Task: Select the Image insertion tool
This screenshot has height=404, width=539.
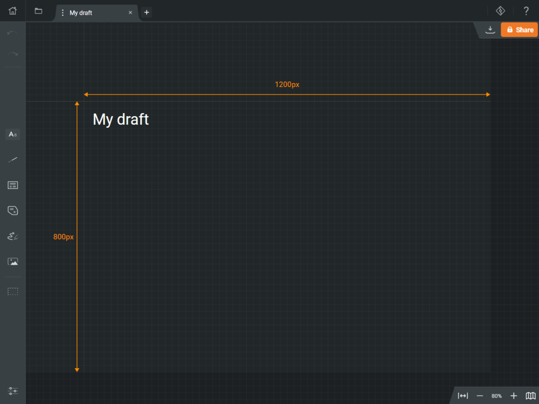Action: point(13,261)
